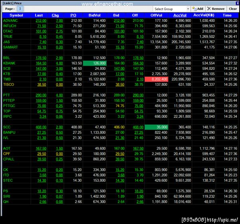Sort by Last column header
Image resolution: width=240 pixels, height=224 pixels.
pos(39,15)
